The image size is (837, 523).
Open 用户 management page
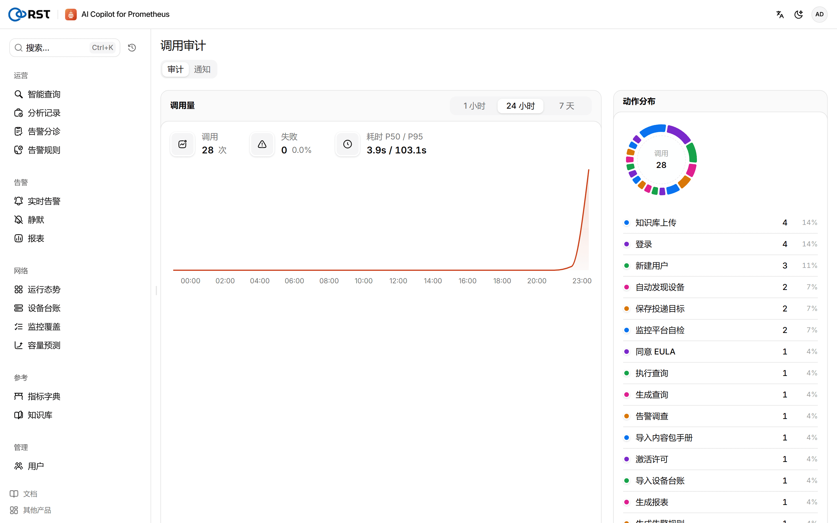tap(29, 466)
